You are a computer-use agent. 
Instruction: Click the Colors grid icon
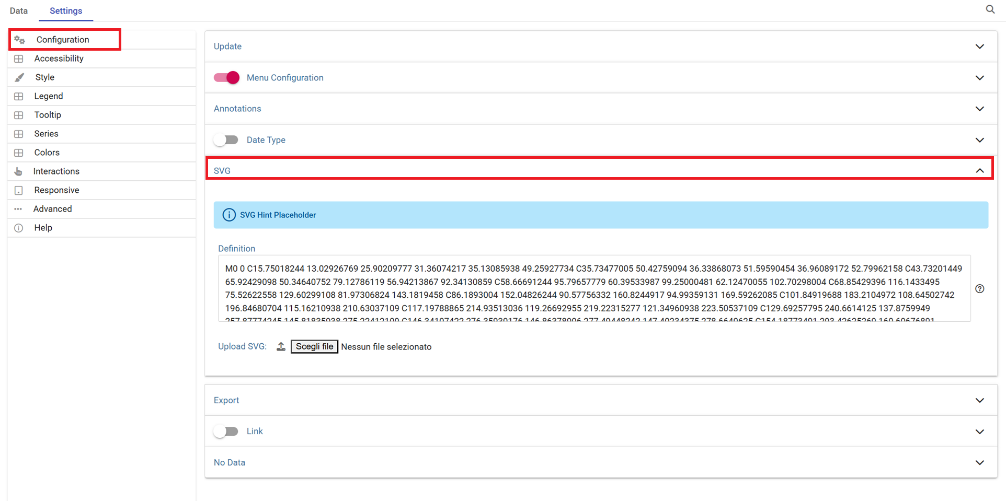(19, 153)
